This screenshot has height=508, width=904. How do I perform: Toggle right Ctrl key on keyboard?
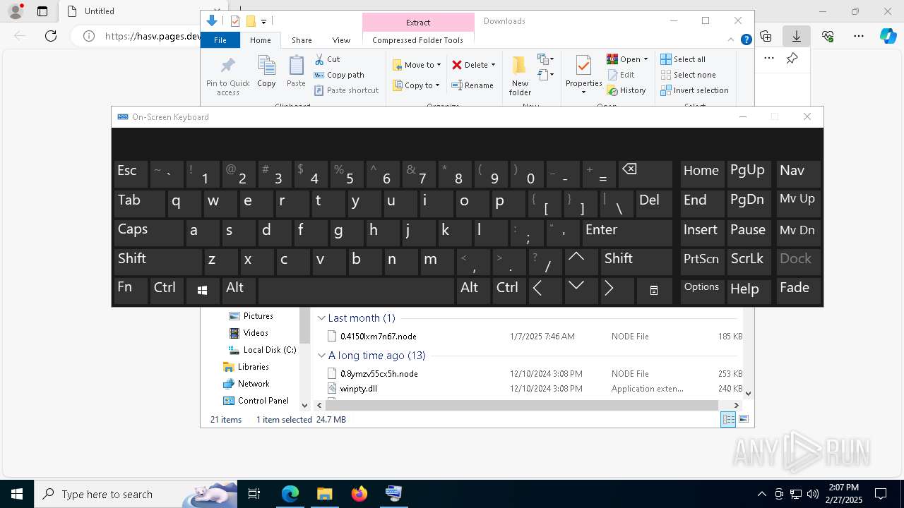[509, 291]
